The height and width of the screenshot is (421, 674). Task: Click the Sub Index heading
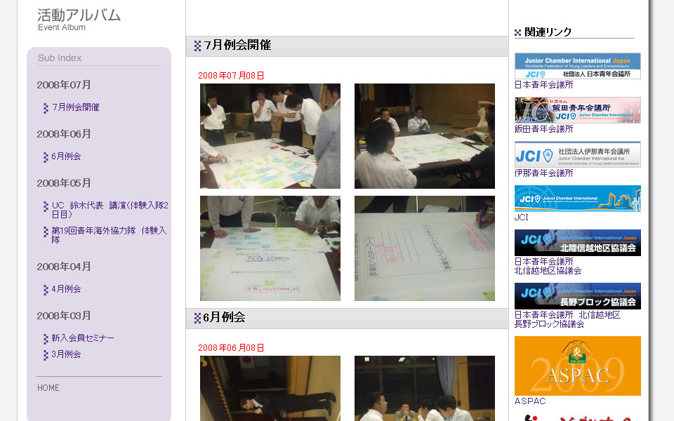pyautogui.click(x=59, y=58)
